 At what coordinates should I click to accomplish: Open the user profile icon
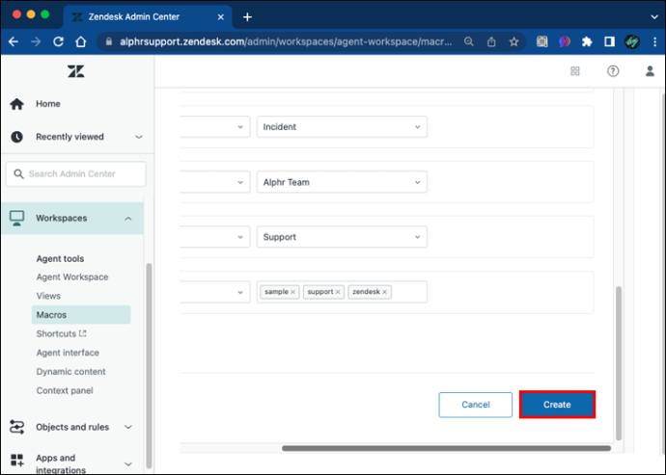[x=650, y=71]
